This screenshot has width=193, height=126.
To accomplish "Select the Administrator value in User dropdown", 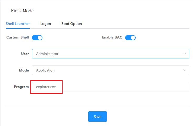I will click(x=47, y=54).
